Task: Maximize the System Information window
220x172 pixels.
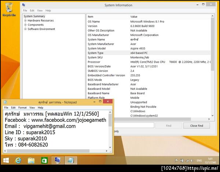Action: tap(203, 4)
